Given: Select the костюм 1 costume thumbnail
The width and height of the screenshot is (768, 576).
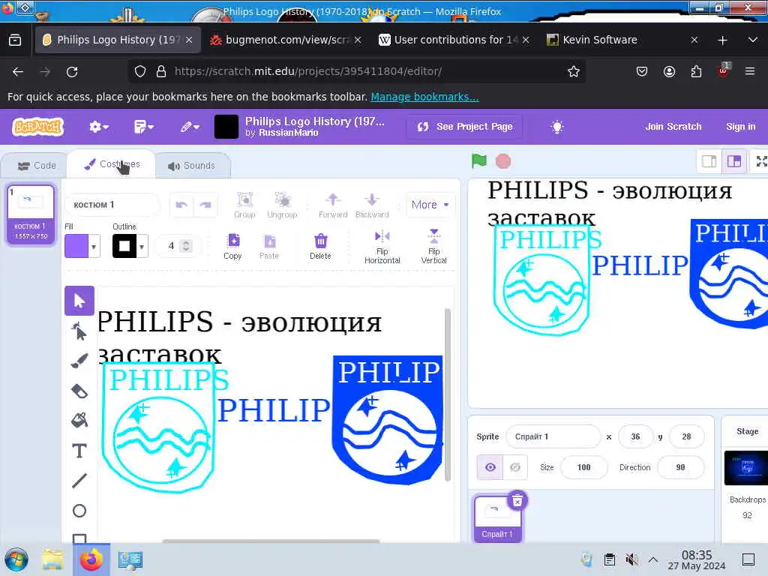Looking at the screenshot, I should (31, 214).
